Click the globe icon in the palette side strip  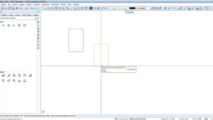point(38,22)
